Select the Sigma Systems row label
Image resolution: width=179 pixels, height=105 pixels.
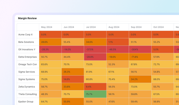point(26,79)
